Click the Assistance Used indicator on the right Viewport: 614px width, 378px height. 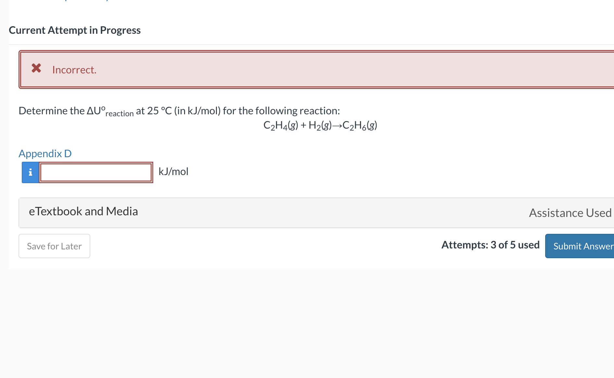[x=570, y=213]
